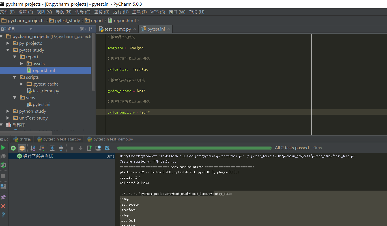This screenshot has width=387, height=226.
Task: Toggle sort tests by duration icon
Action: tap(42, 148)
